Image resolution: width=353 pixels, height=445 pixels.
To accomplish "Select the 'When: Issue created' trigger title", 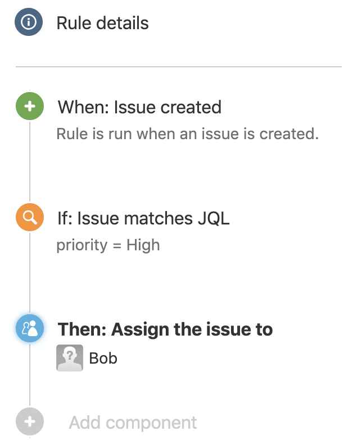I will pos(139,107).
